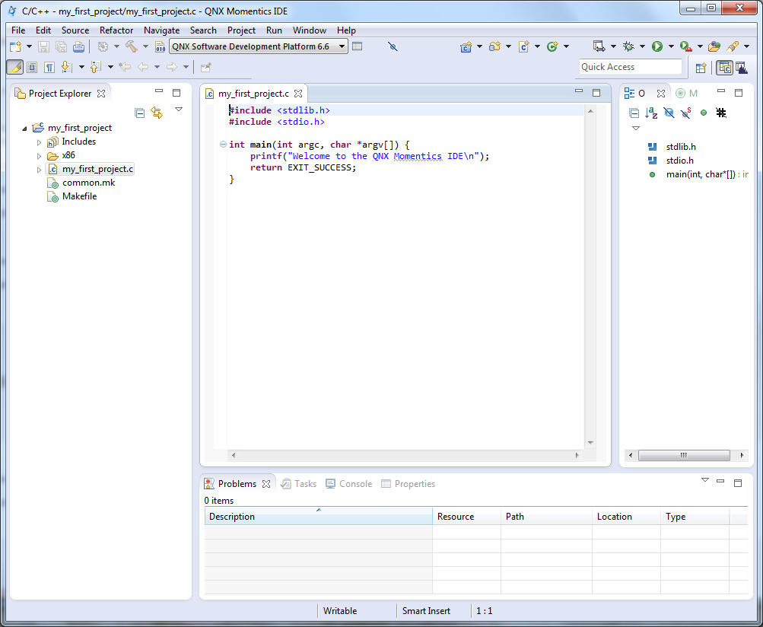Image resolution: width=763 pixels, height=627 pixels.
Task: Open the QNX Software Development Platform 6.6 dropdown
Action: click(x=342, y=46)
